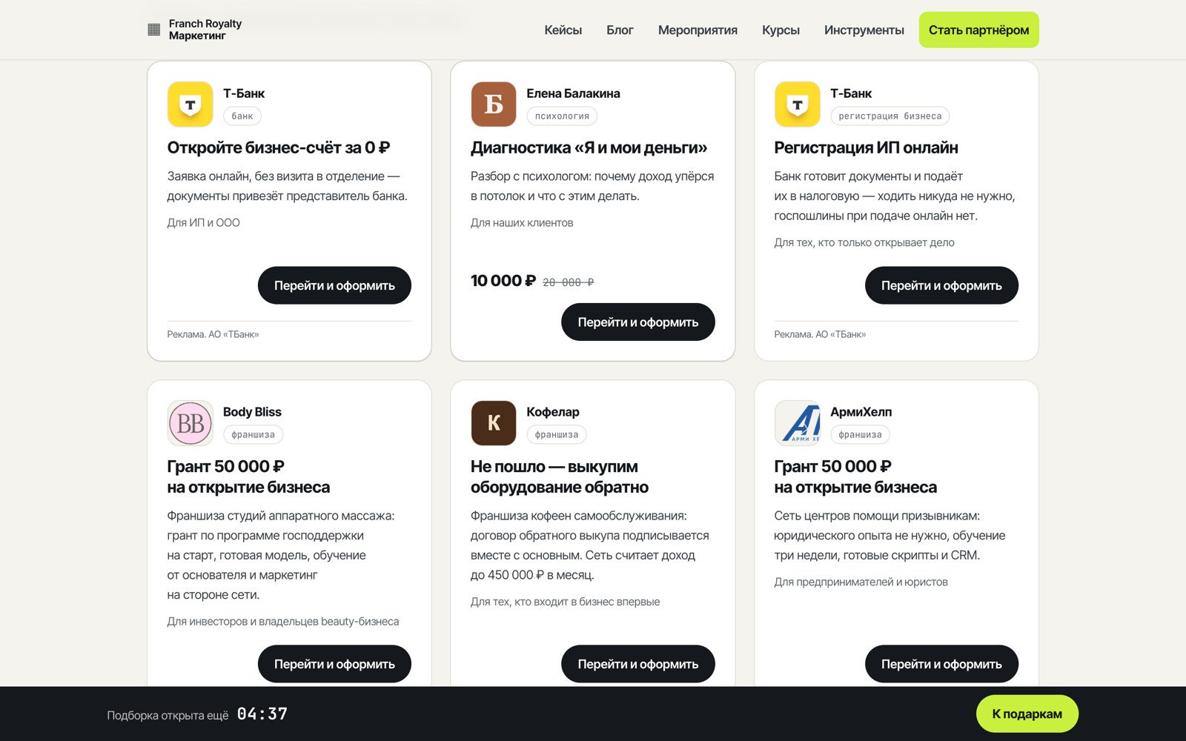Click Реклама. АО «ТБанк» on the Регистрация ИП card
Viewport: 1186px width, 741px height.
tap(821, 334)
